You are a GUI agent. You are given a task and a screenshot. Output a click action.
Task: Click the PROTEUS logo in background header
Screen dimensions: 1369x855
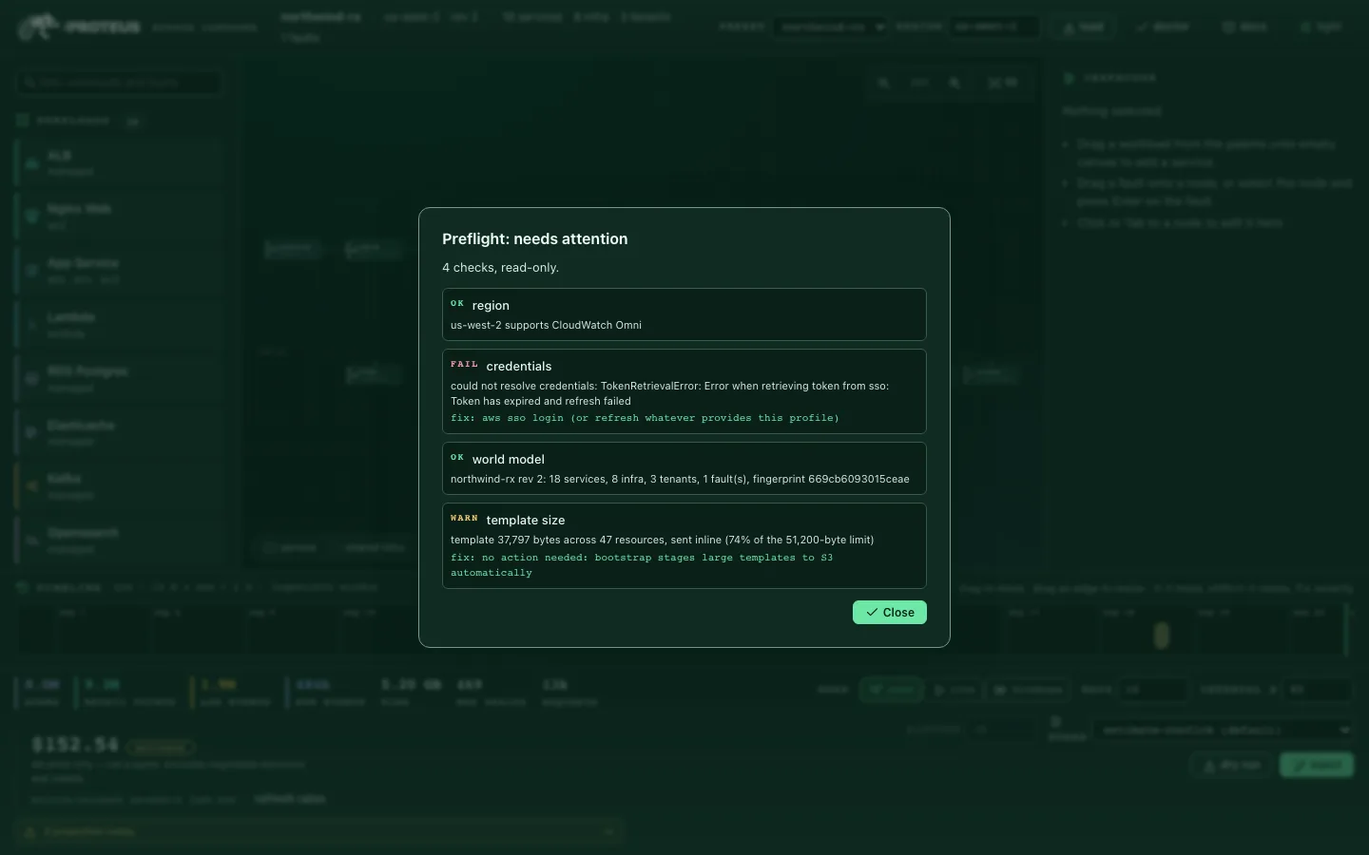(x=79, y=28)
